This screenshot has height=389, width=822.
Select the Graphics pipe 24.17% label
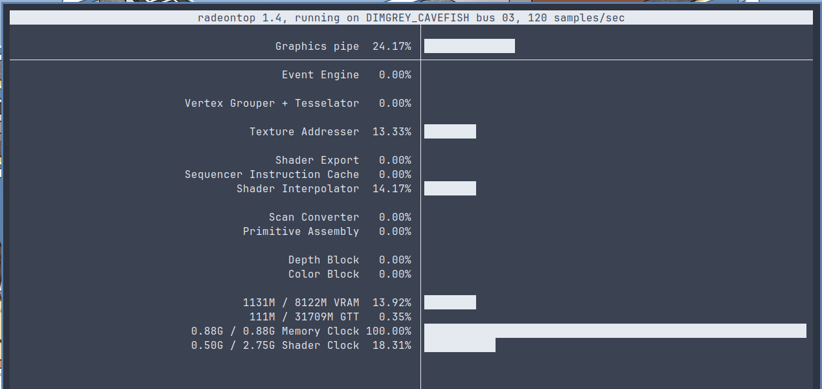tap(343, 47)
